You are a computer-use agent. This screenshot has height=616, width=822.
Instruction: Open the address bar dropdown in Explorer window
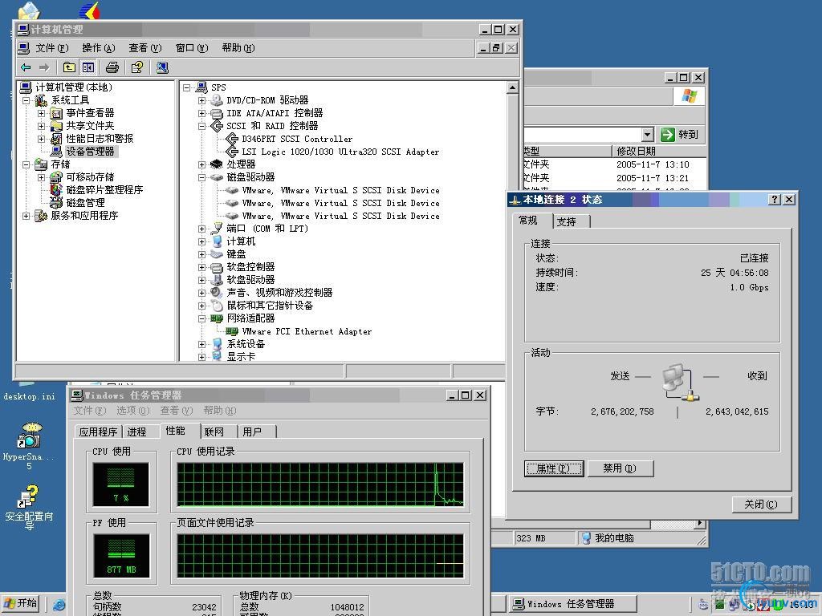(x=648, y=135)
